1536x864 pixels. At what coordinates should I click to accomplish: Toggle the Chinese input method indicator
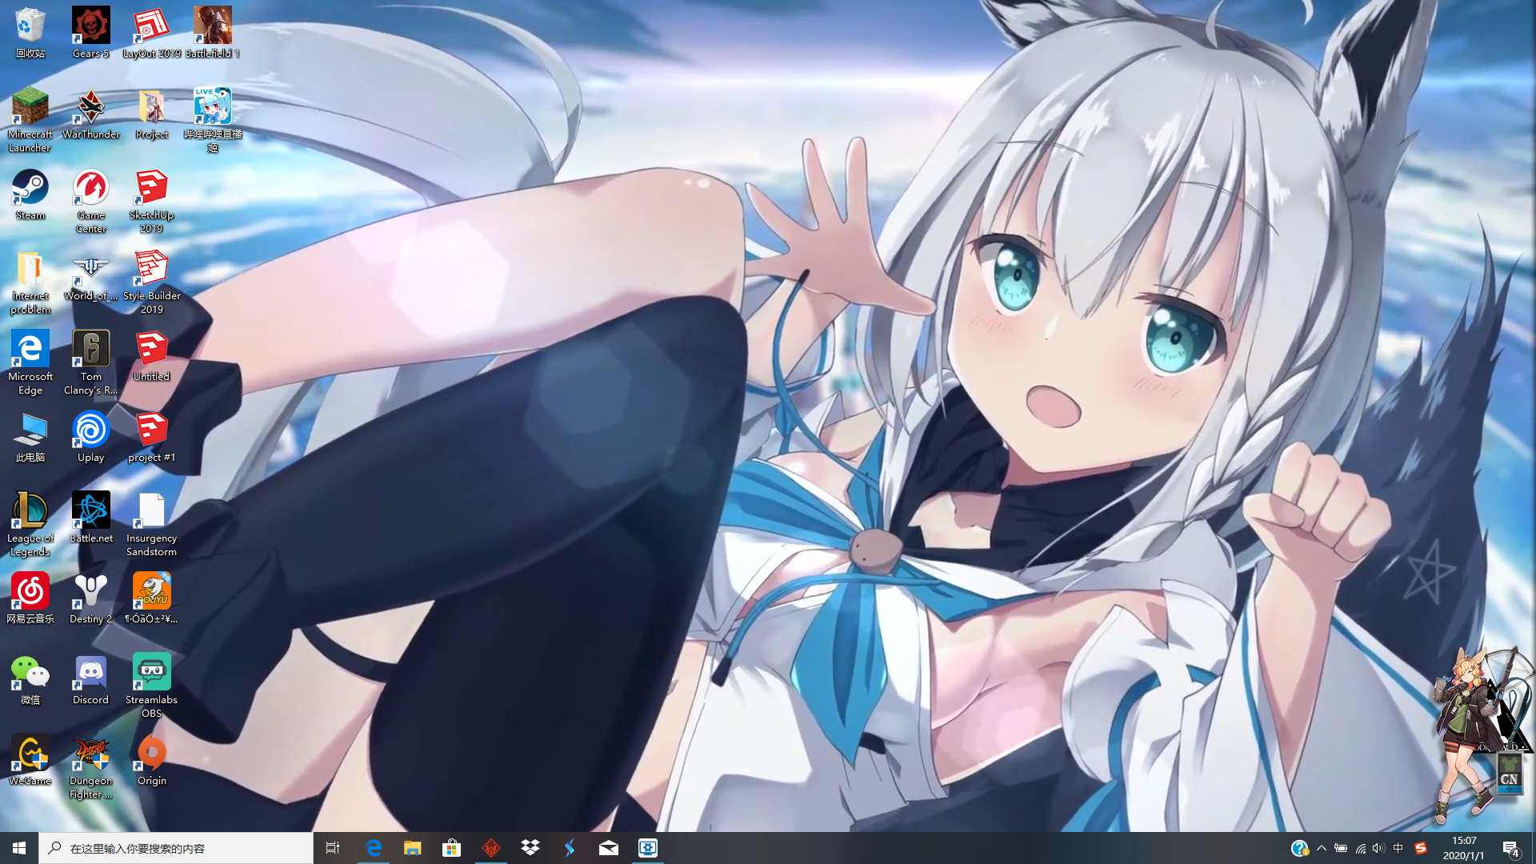1399,848
